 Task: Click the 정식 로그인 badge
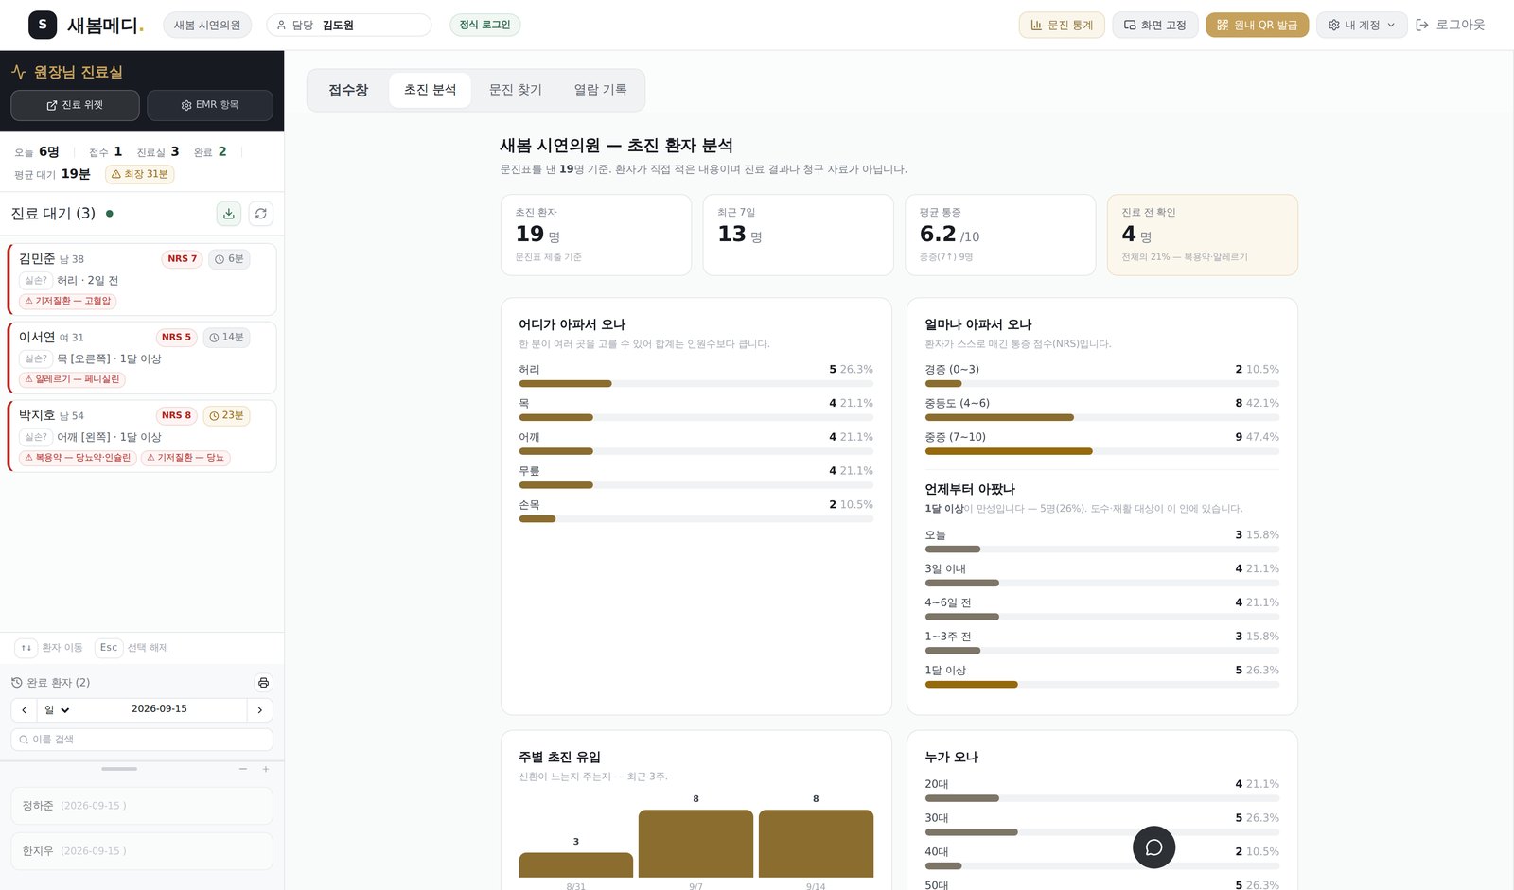click(484, 25)
